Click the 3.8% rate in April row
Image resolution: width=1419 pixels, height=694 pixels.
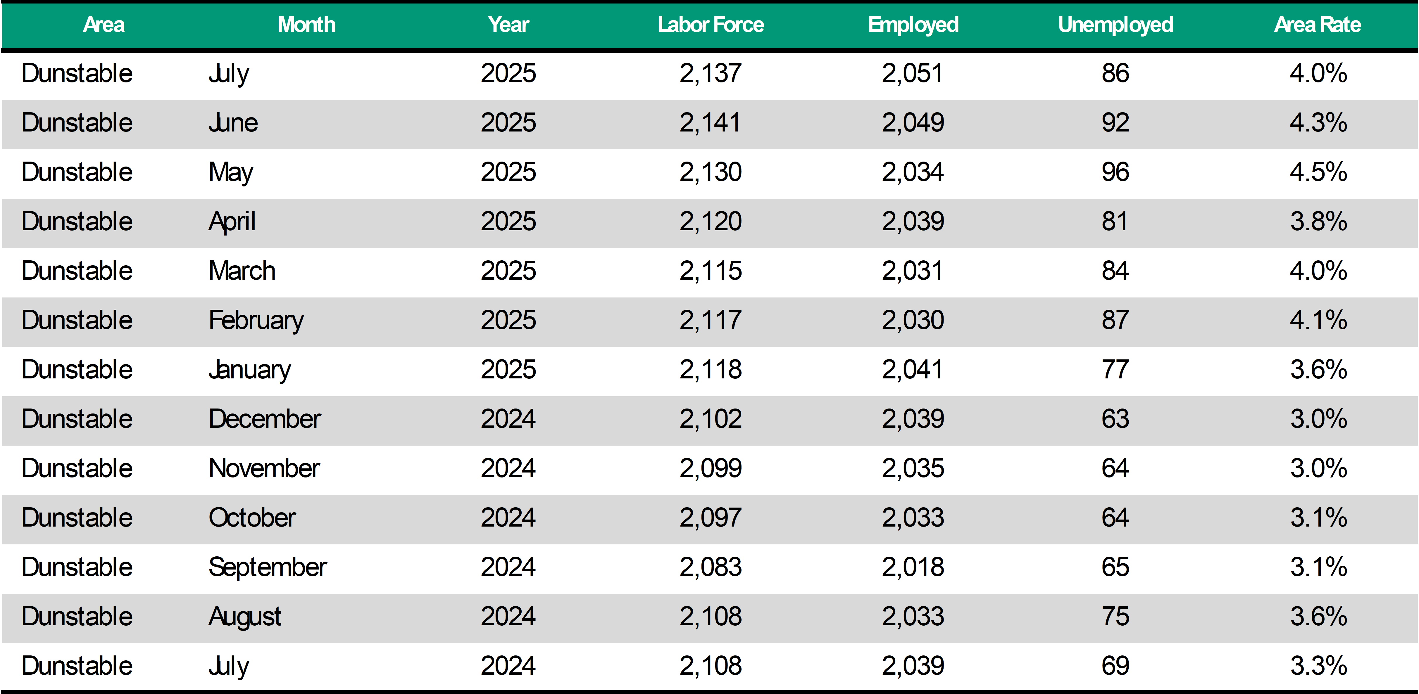coord(1318,222)
